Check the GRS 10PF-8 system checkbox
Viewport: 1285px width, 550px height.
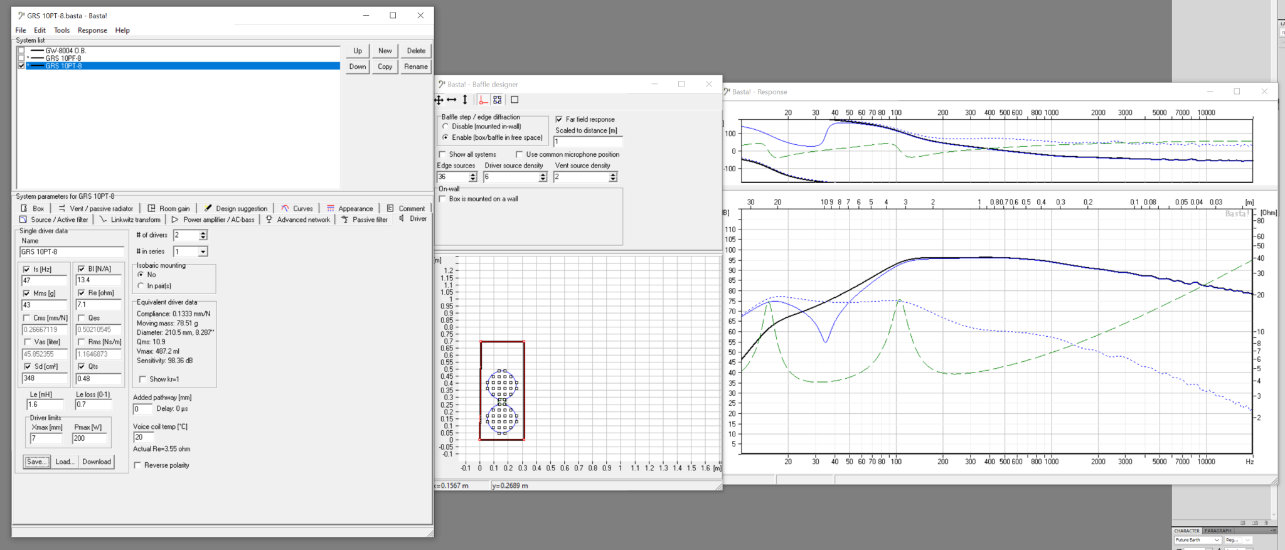click(x=21, y=58)
